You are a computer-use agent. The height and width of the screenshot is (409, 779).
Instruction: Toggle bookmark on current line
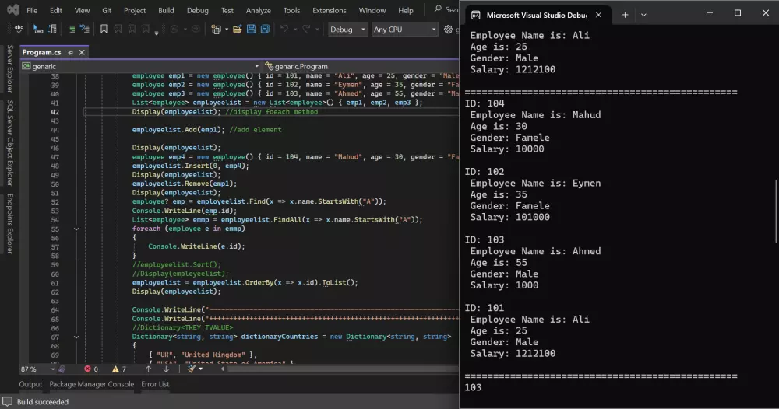(104, 30)
